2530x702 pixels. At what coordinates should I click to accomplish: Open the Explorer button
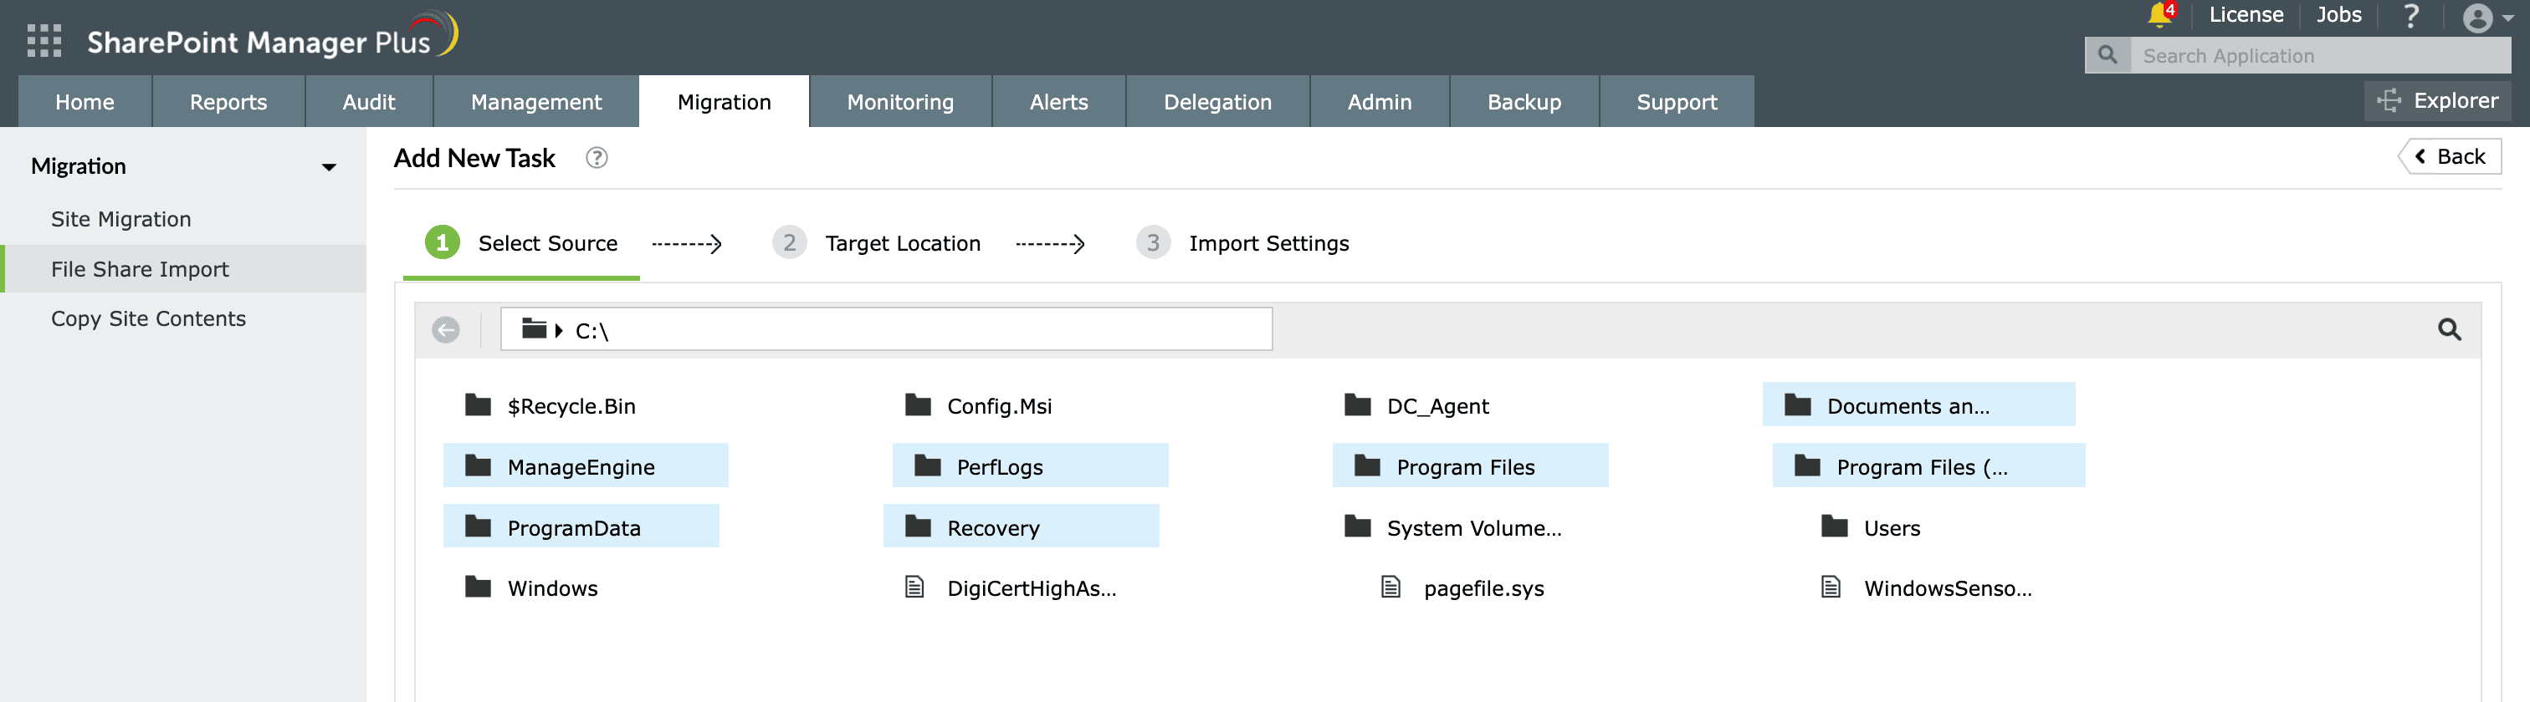(2436, 101)
